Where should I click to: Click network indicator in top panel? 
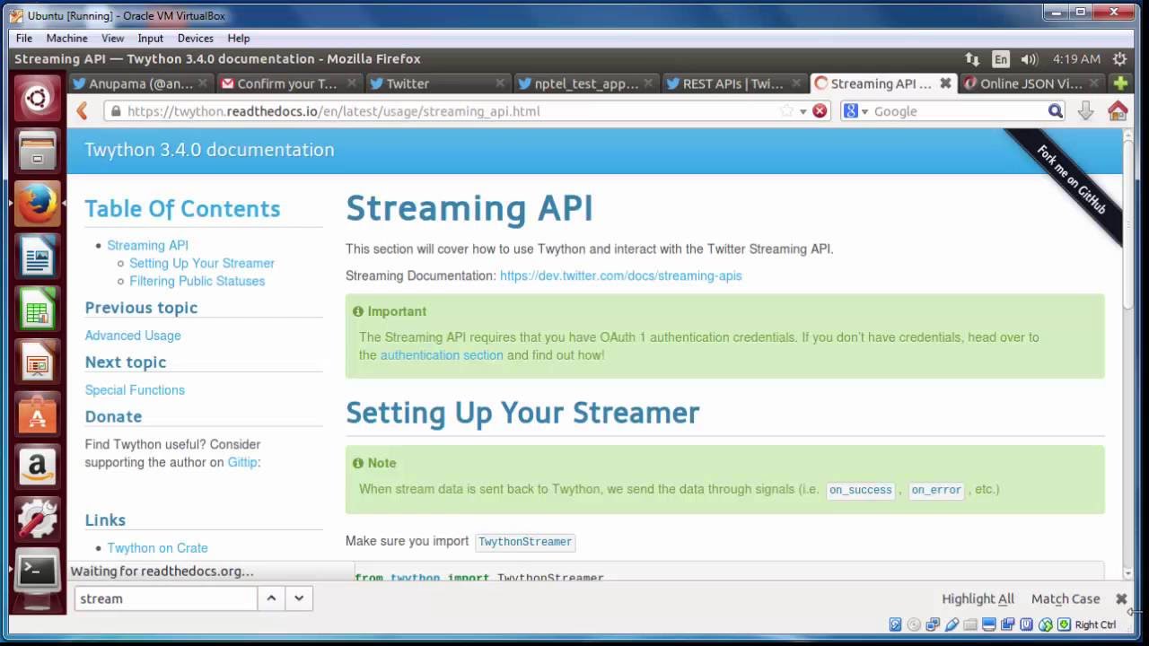tap(972, 59)
